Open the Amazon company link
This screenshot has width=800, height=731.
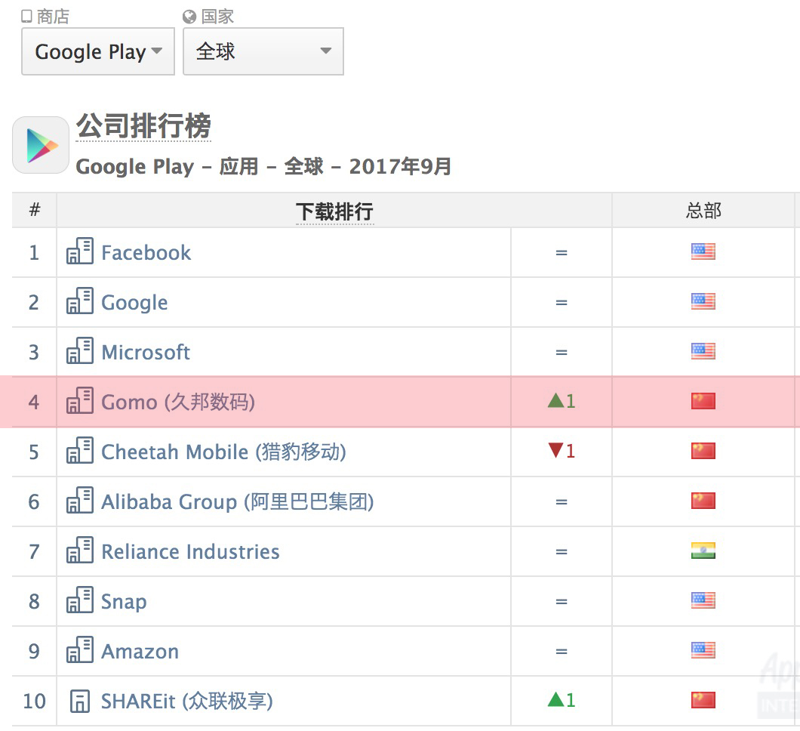coord(140,652)
